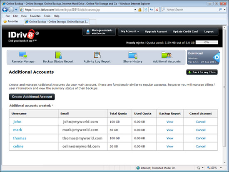
Task: Cancel the mark account
Action: 201,130
